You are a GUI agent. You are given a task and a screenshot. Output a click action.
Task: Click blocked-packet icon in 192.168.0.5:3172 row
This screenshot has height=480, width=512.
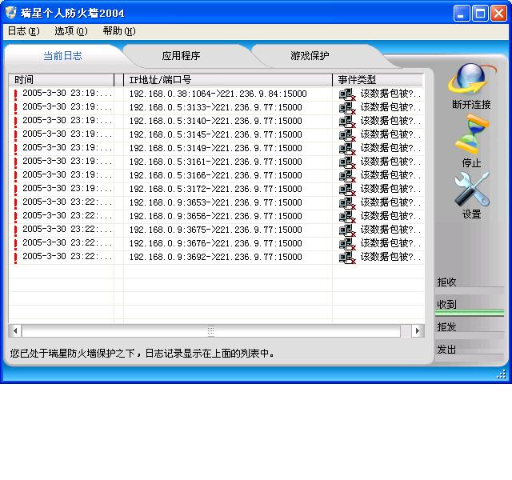pos(347,190)
